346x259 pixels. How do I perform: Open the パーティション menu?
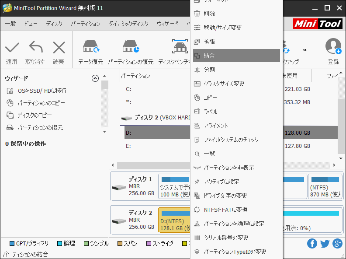(86, 24)
